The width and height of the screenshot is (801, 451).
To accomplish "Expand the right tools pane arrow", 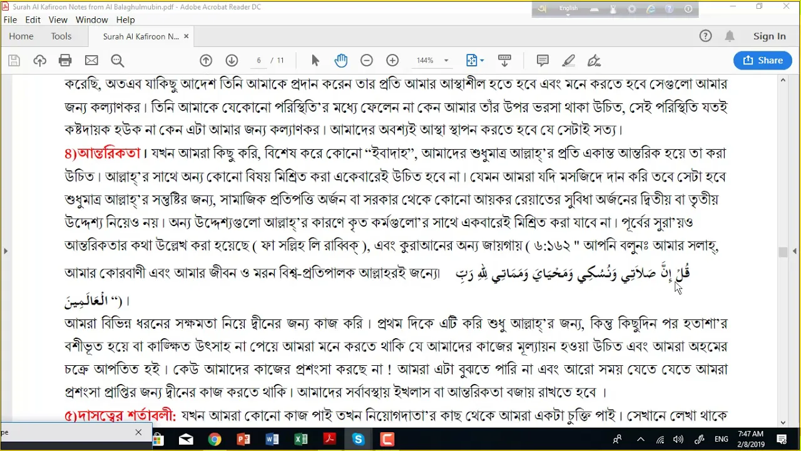I will coord(795,251).
